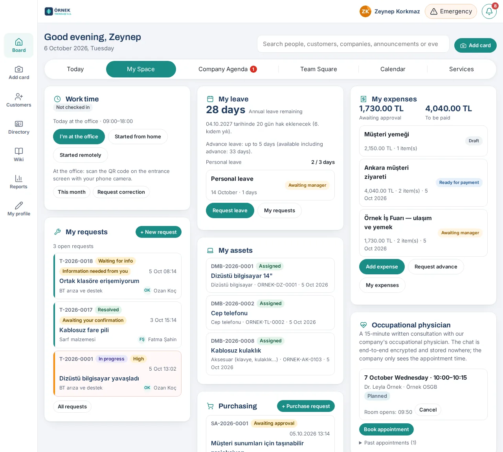The width and height of the screenshot is (503, 452).
Task: Cancel the 7 October appointment
Action: pos(428,410)
